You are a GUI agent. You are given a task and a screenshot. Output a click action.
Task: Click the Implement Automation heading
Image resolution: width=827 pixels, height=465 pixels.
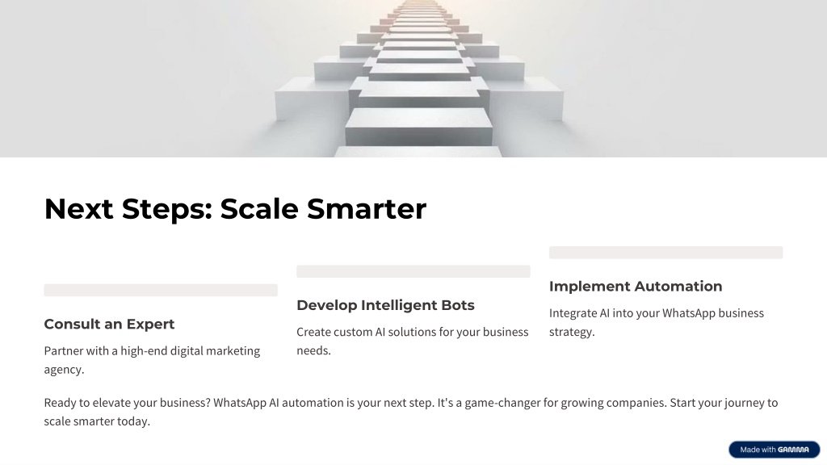click(x=636, y=286)
